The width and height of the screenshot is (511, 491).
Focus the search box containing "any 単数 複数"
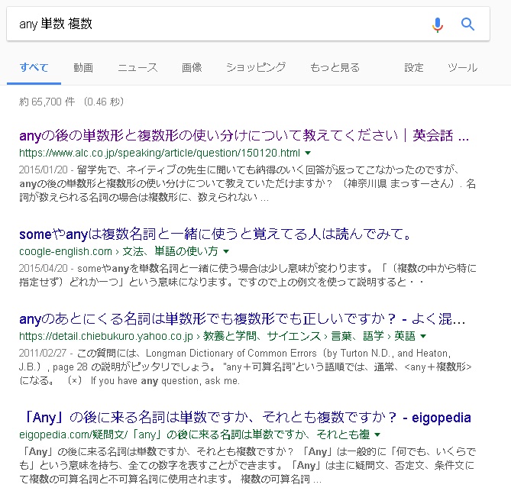214,24
